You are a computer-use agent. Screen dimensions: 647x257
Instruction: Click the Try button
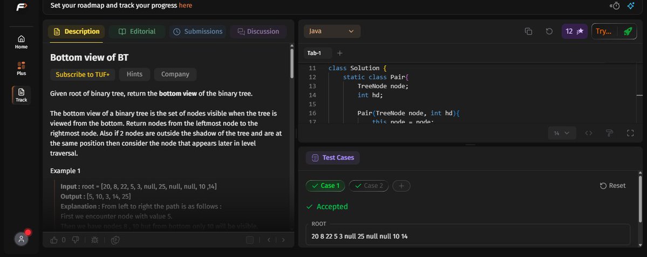point(604,31)
